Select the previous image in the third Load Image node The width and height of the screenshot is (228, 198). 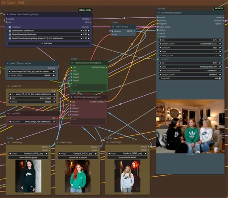pyautogui.click(x=109, y=153)
